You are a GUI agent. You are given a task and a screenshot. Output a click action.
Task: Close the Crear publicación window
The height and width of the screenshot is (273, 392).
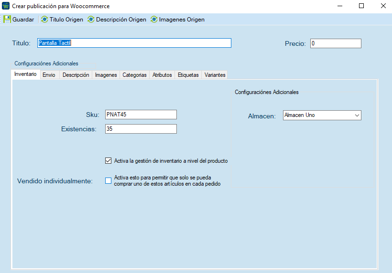[383, 6]
